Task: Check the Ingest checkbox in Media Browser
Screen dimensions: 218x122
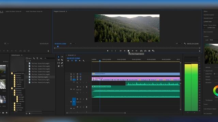Action: tap(27, 58)
